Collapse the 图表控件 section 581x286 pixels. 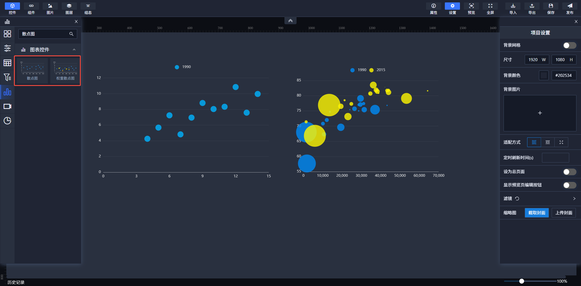click(x=74, y=50)
